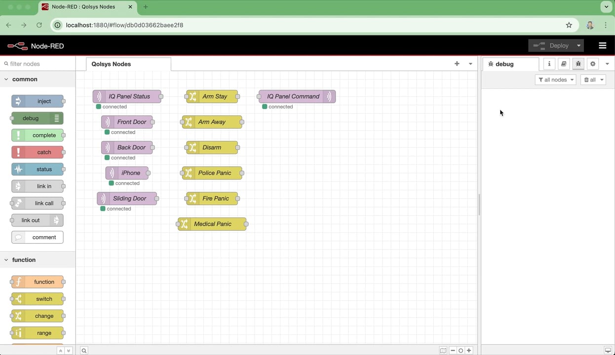Select the Medical Panic change node

[x=212, y=224]
